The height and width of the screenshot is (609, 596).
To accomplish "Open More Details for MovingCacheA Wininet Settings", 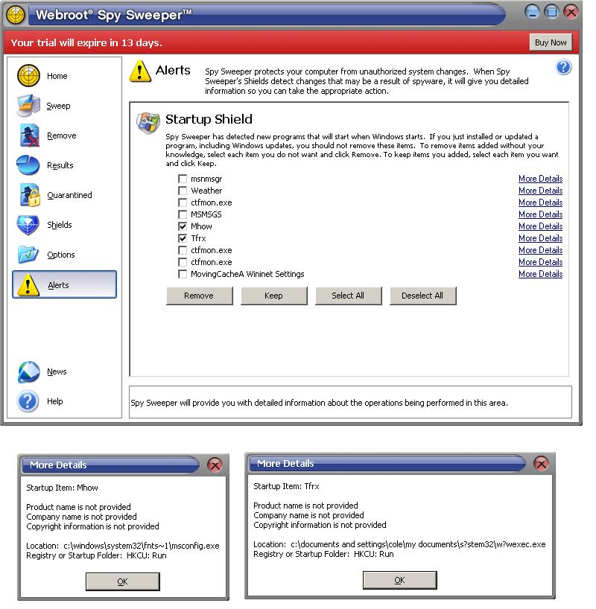I will (540, 274).
